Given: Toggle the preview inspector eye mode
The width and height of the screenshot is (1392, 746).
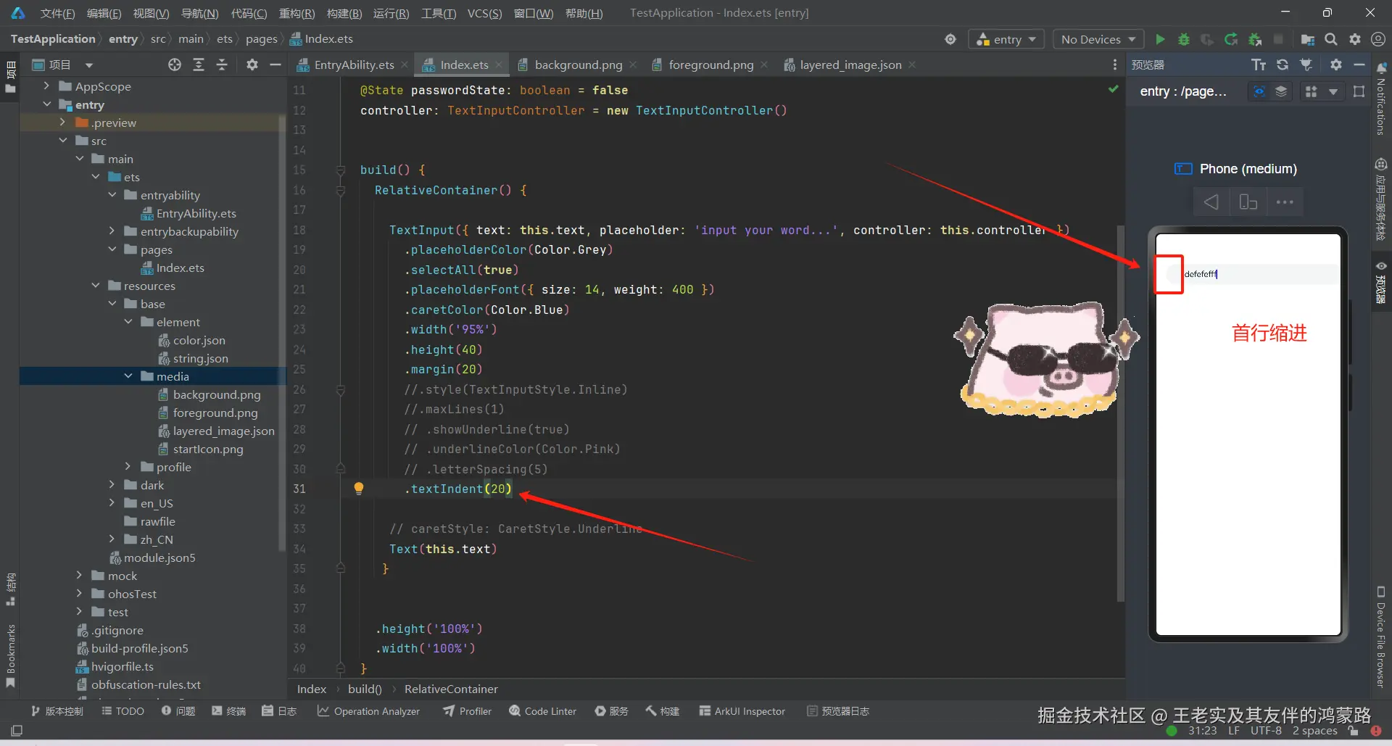Looking at the screenshot, I should (1259, 91).
